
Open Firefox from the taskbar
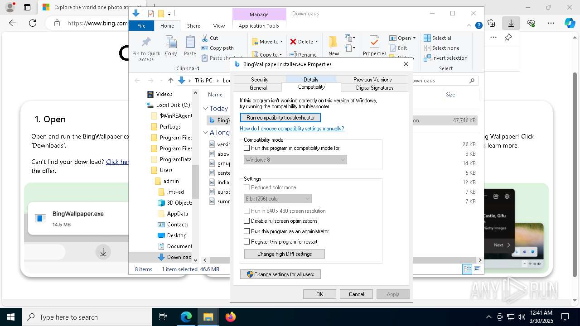click(231, 317)
